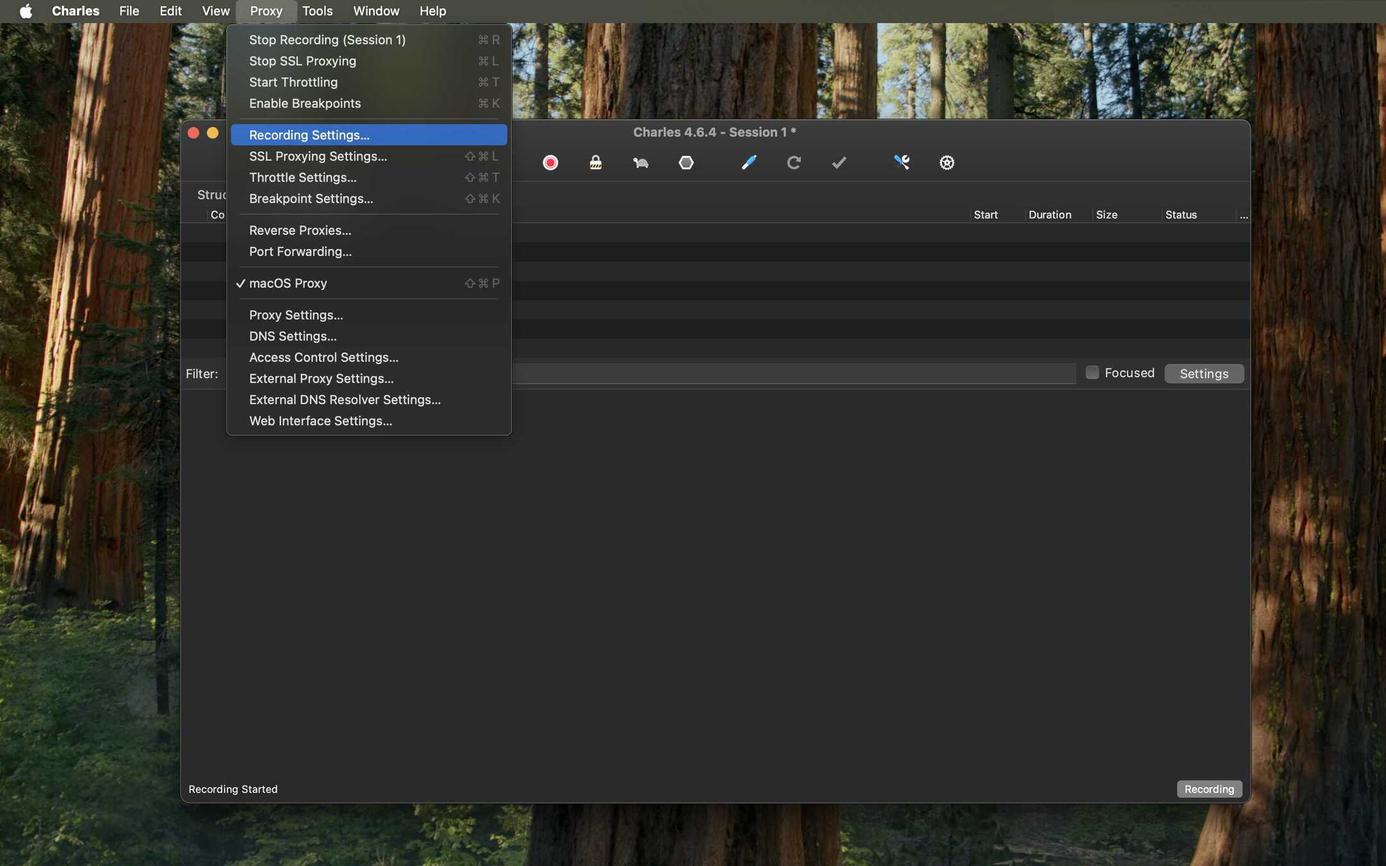
Task: Close the Charles window with red button
Action: pyautogui.click(x=193, y=133)
